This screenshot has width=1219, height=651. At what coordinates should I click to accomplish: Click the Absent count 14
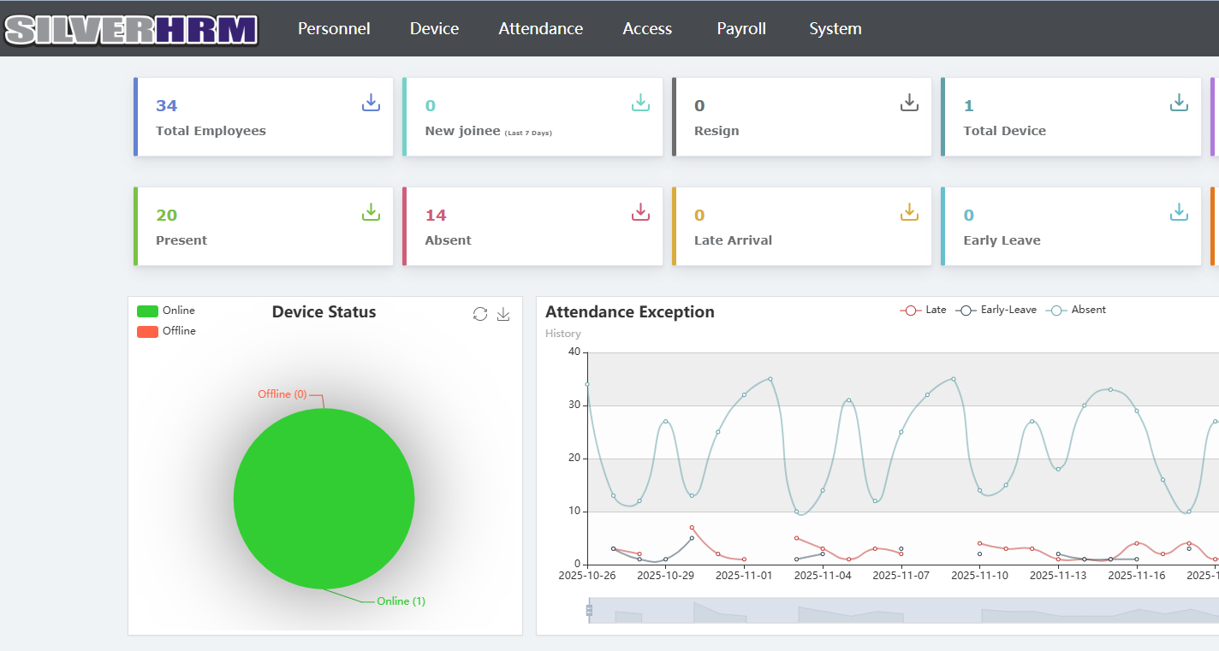coord(436,215)
